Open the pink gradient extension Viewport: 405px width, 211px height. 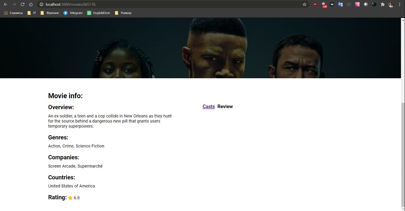tap(357, 4)
